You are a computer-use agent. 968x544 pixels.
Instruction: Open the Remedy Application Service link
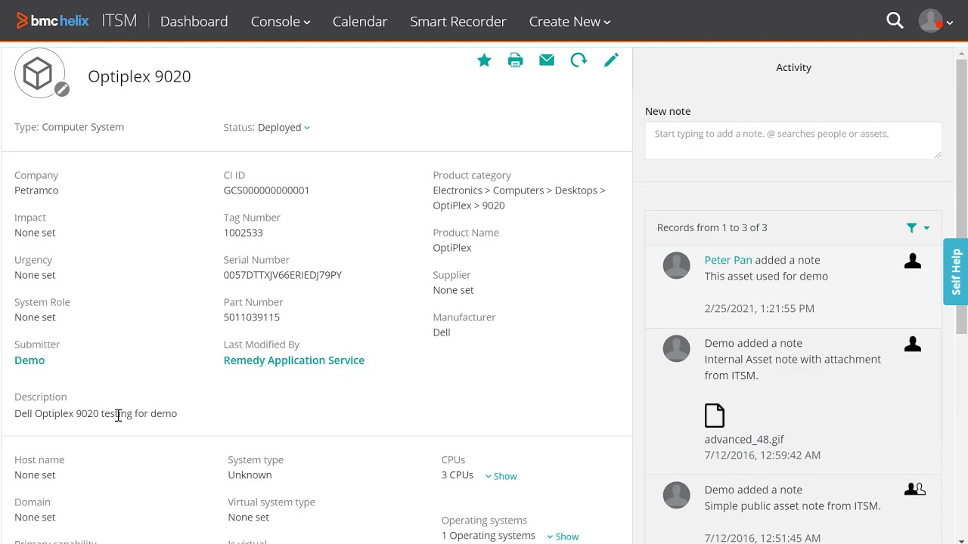pyautogui.click(x=294, y=360)
